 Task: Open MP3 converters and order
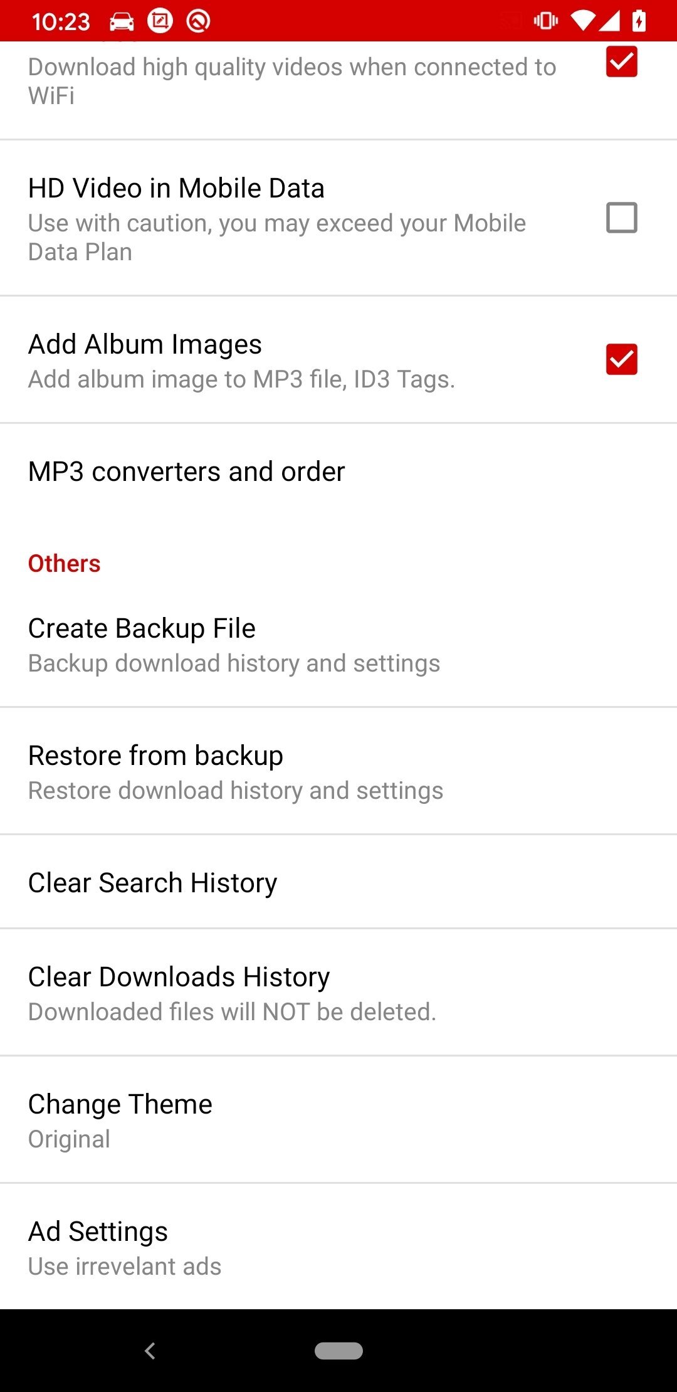click(187, 472)
